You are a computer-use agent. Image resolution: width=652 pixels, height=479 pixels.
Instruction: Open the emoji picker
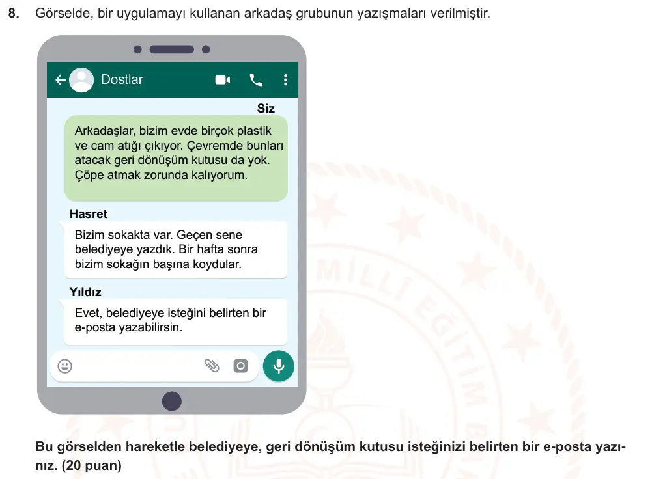(x=64, y=366)
